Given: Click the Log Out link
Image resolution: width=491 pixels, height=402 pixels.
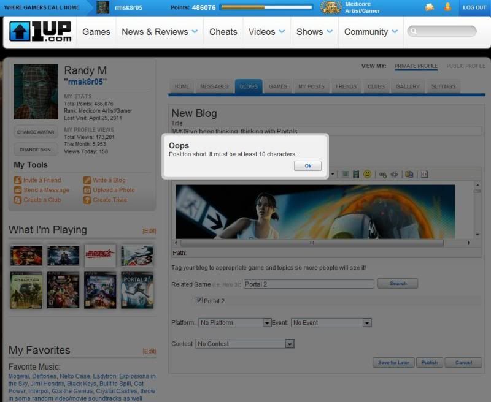Looking at the screenshot, I should click(x=474, y=7).
